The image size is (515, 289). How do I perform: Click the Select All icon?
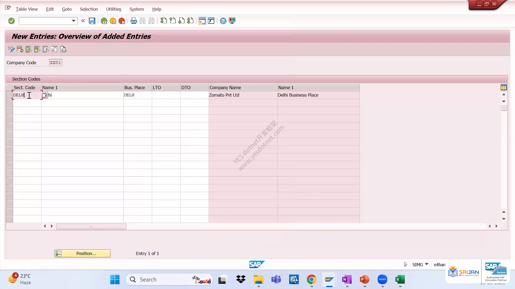tap(28, 50)
